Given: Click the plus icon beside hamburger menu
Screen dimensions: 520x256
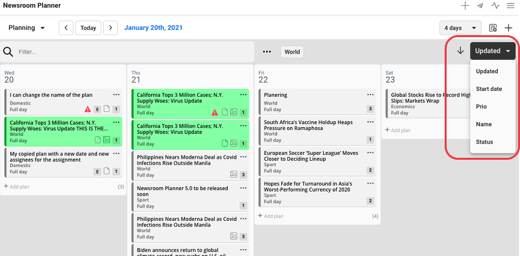Looking at the screenshot, I should coord(465,6).
